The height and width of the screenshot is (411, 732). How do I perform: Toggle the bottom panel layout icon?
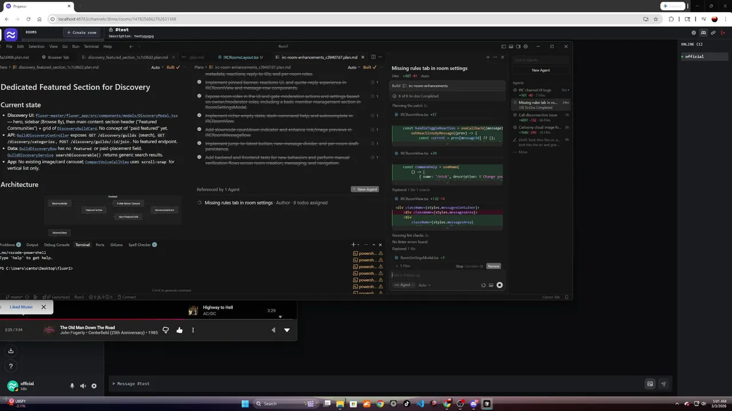[x=511, y=46]
